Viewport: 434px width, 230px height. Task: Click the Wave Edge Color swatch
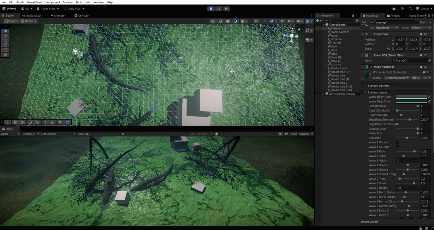pos(412,101)
